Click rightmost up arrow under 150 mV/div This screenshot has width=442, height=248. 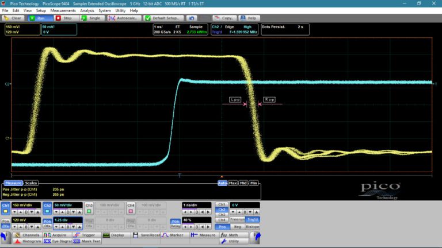click(38, 212)
